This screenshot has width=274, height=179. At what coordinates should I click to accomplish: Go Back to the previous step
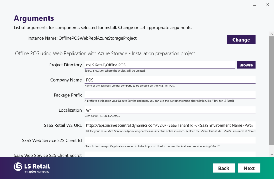[x=223, y=168]
